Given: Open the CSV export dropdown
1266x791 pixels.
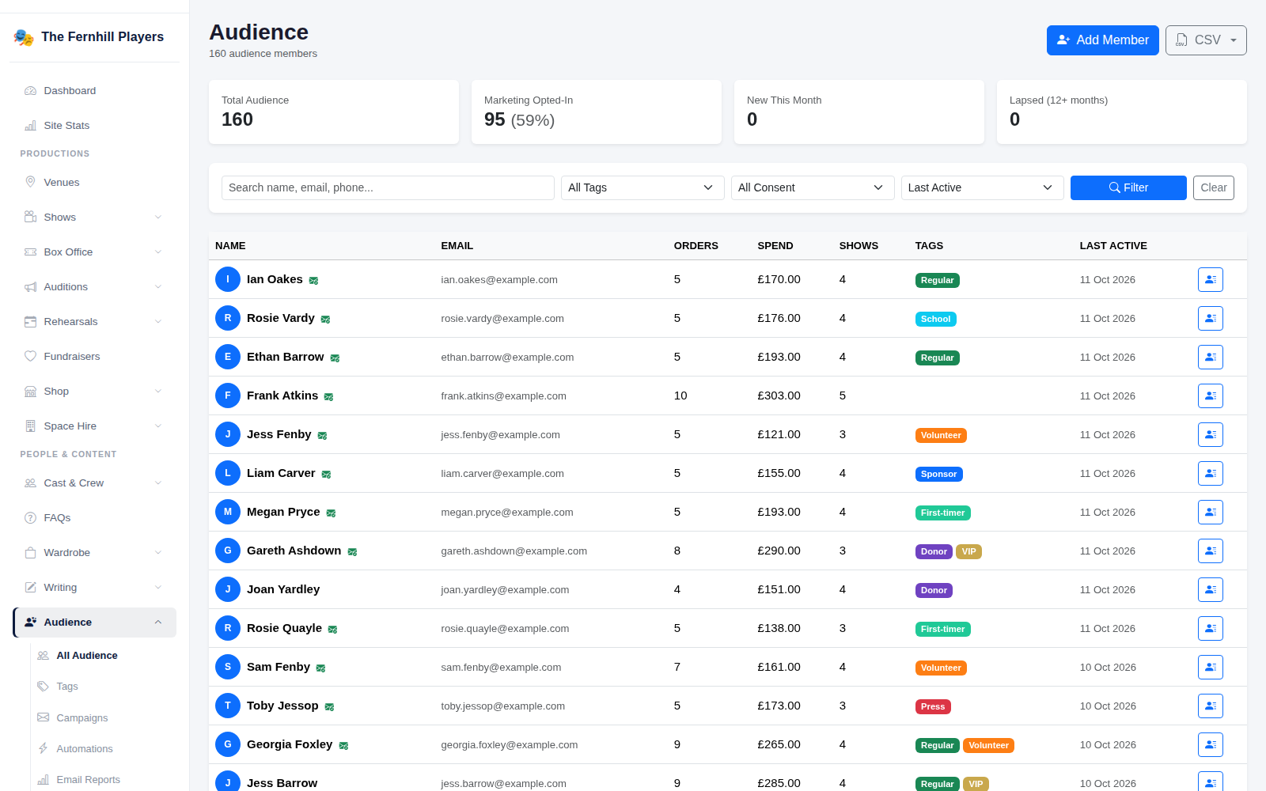Looking at the screenshot, I should 1206,40.
